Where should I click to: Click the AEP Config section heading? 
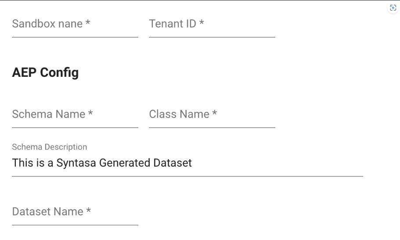45,72
